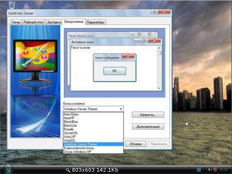
Task: Click the Активное окно preview maximize button
Action: (x=144, y=41)
